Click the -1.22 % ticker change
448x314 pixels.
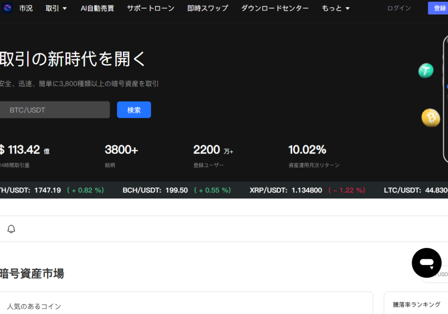[347, 190]
